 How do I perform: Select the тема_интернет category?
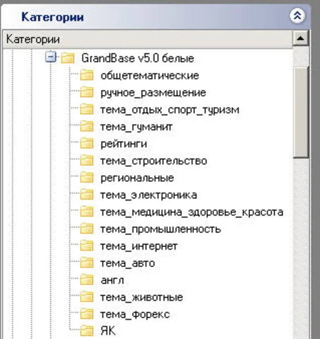139,246
